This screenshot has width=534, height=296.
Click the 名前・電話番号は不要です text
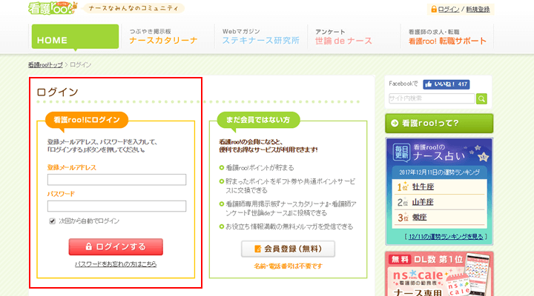tap(288, 266)
